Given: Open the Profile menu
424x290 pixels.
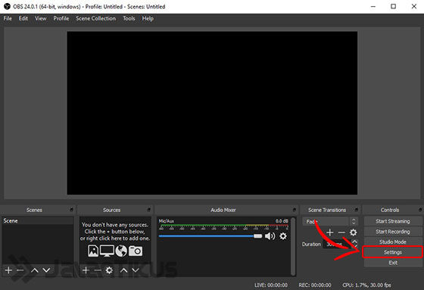Looking at the screenshot, I should (61, 18).
